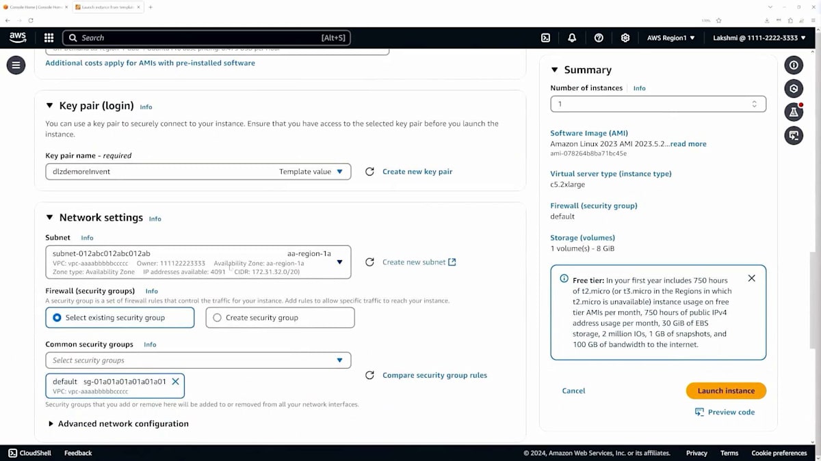821x461 pixels.
Task: Choose Create security group option
Action: pos(280,318)
